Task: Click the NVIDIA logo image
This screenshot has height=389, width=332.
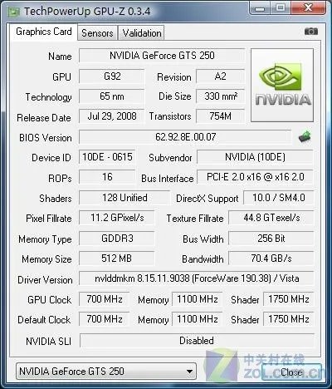Action: [282, 85]
